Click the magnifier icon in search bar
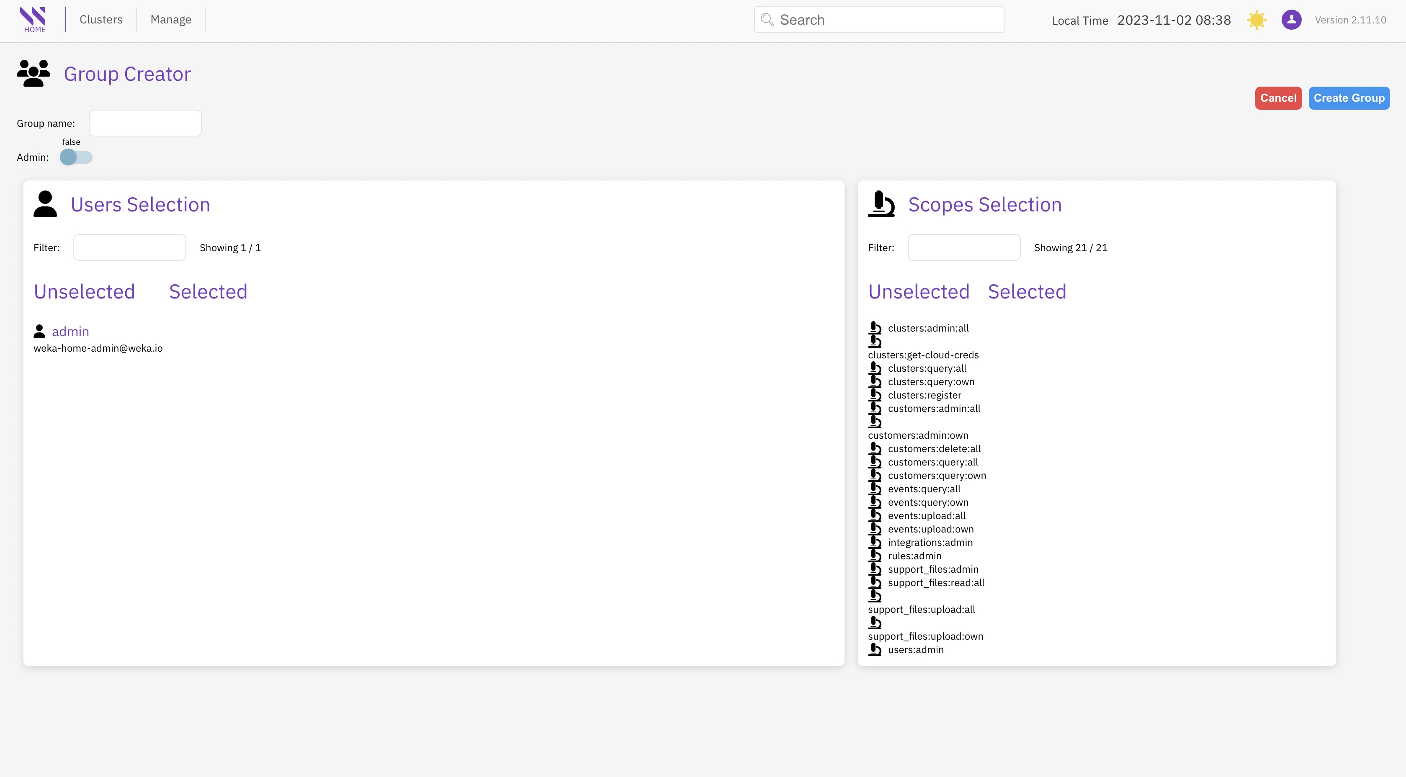The width and height of the screenshot is (1406, 777). (x=767, y=20)
